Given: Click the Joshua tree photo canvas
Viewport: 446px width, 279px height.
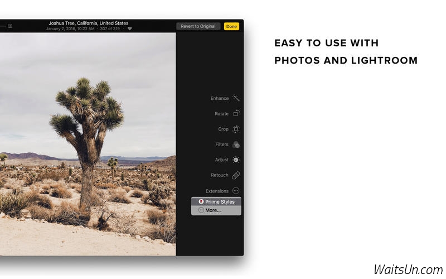Looking at the screenshot, I should click(x=88, y=144).
